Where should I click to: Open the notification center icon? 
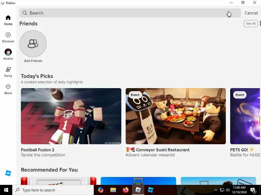(x=253, y=190)
